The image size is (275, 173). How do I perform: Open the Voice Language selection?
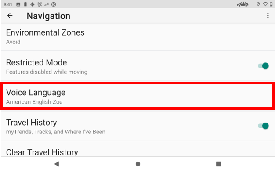click(137, 96)
